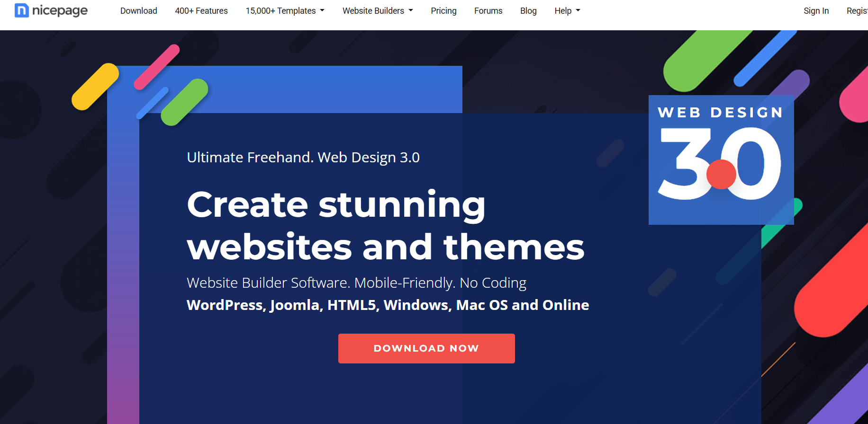Click the Sign In link
Viewport: 868px width, 424px height.
point(816,11)
